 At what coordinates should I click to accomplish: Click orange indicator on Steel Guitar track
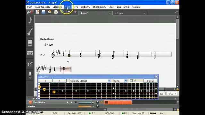point(102,102)
